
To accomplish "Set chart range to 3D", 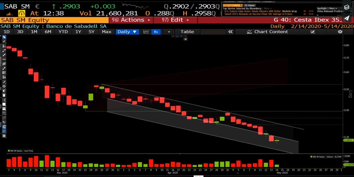I will pyautogui.click(x=20, y=32).
